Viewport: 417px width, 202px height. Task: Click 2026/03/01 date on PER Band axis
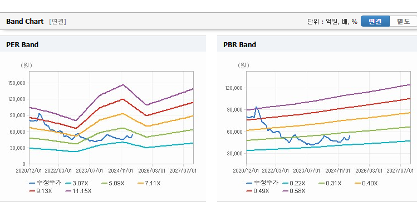(153, 170)
